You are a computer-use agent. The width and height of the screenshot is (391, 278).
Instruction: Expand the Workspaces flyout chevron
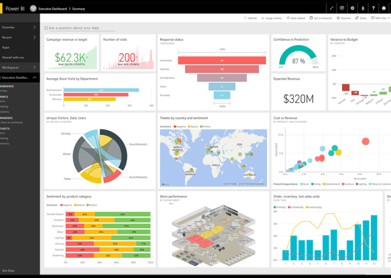click(x=34, y=67)
